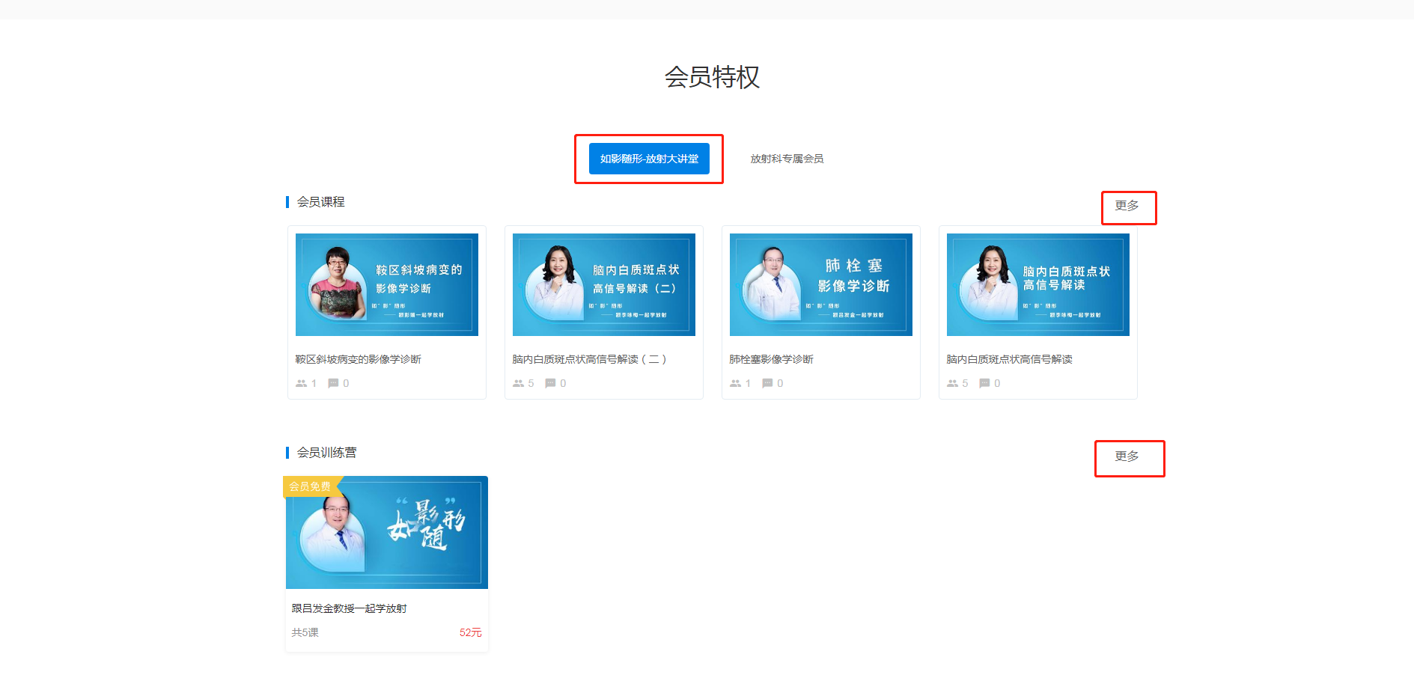The image size is (1414, 678).
Task: Click the title text 脑内白质斑点状高信号解读（二）
Action: pyautogui.click(x=589, y=359)
